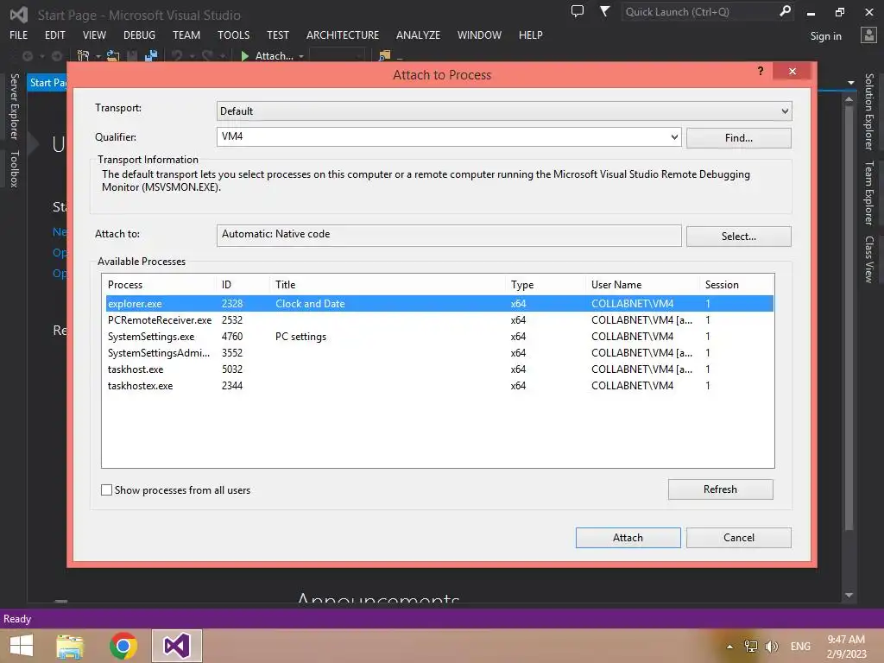The height and width of the screenshot is (663, 884).
Task: Open File Explorer from the taskbar
Action: click(x=70, y=646)
